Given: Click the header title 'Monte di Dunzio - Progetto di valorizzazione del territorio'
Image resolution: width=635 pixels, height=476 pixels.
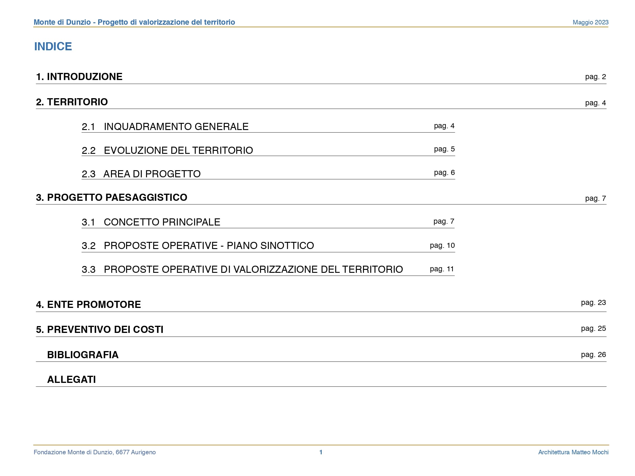Looking at the screenshot, I should tap(134, 22).
